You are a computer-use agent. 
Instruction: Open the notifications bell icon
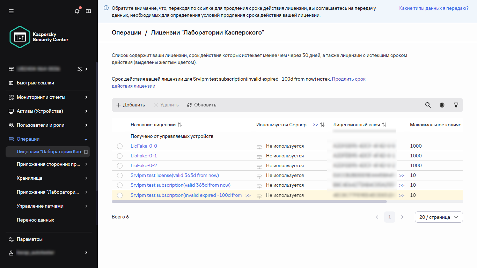(77, 11)
